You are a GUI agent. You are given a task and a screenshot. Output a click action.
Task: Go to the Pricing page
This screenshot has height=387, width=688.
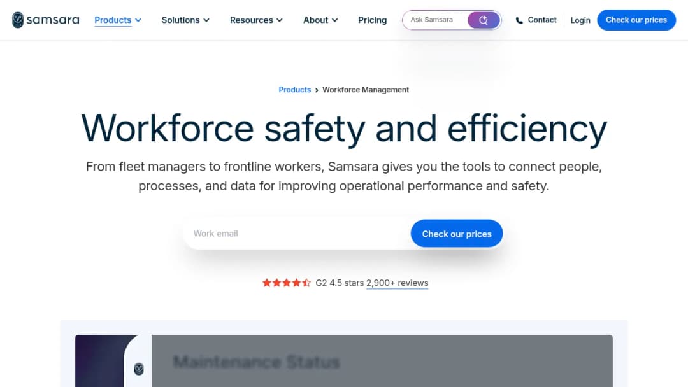tap(372, 20)
